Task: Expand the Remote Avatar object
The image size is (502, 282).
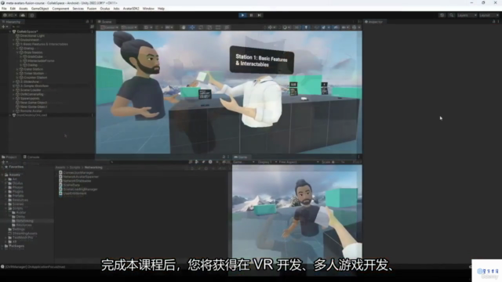Action: (x=14, y=111)
